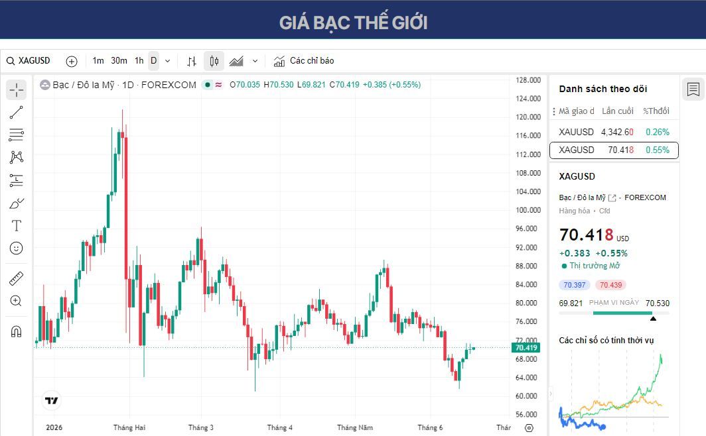
Task: Sort by %Thđổi column
Action: coord(656,111)
